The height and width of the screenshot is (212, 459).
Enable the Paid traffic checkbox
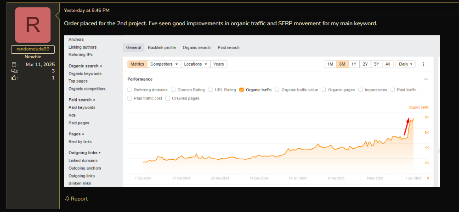392,90
